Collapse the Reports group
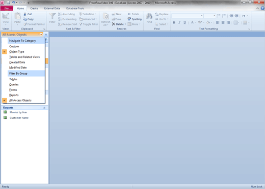This screenshot has width=265, height=189. (x=44, y=108)
